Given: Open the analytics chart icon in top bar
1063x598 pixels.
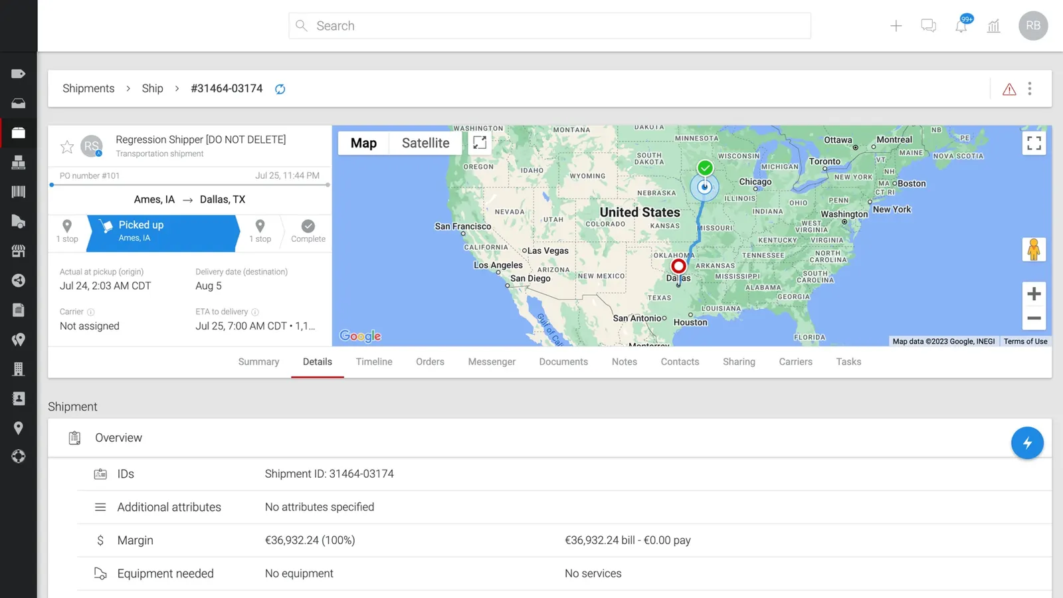Looking at the screenshot, I should tap(993, 26).
